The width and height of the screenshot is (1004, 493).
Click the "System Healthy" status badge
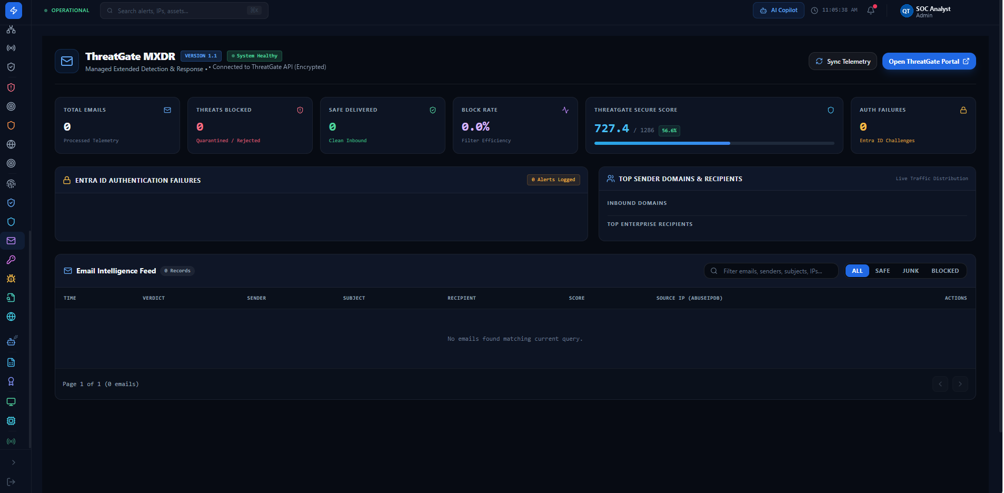pos(254,56)
